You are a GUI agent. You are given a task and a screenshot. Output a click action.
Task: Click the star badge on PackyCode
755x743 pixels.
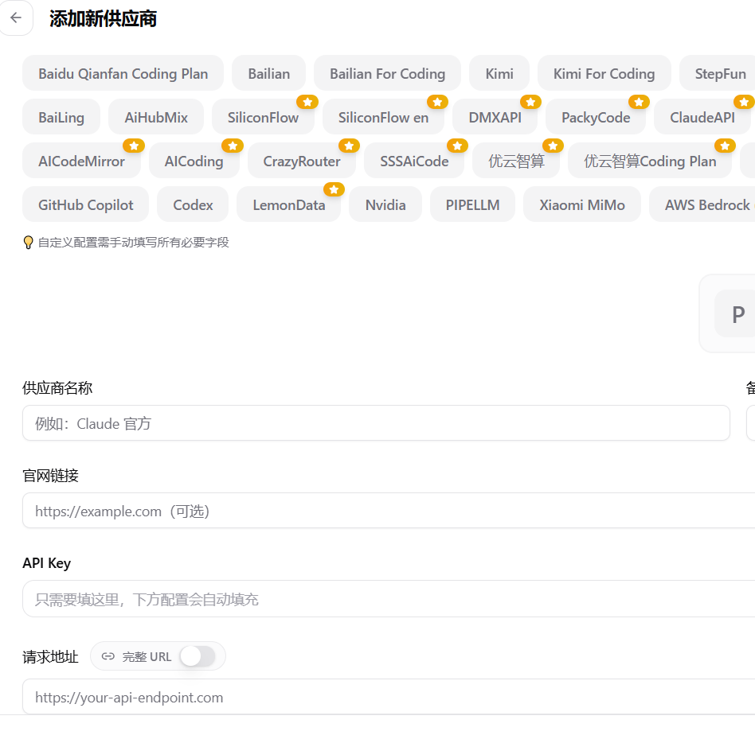tap(639, 102)
